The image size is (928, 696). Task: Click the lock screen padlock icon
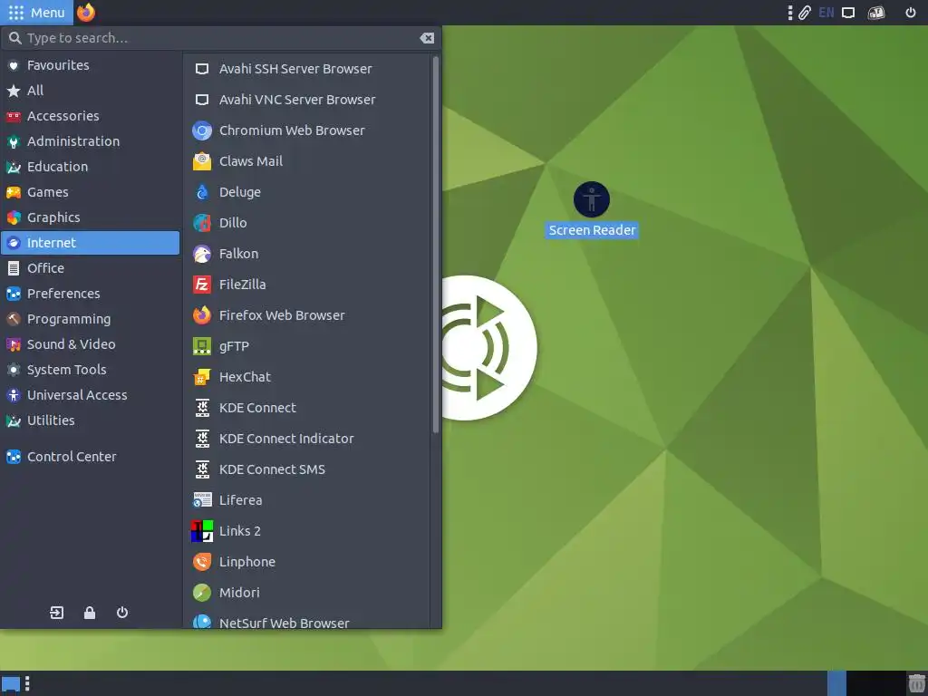coord(90,612)
